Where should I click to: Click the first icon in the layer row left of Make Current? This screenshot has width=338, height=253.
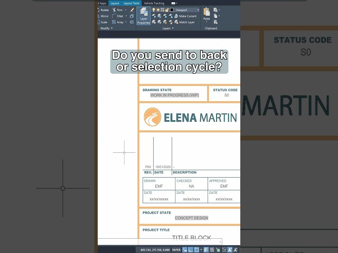pyautogui.click(x=154, y=16)
